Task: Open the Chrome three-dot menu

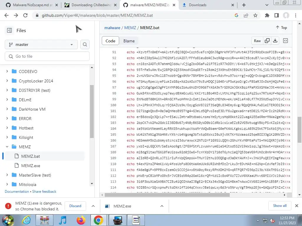Action: [x=296, y=15]
